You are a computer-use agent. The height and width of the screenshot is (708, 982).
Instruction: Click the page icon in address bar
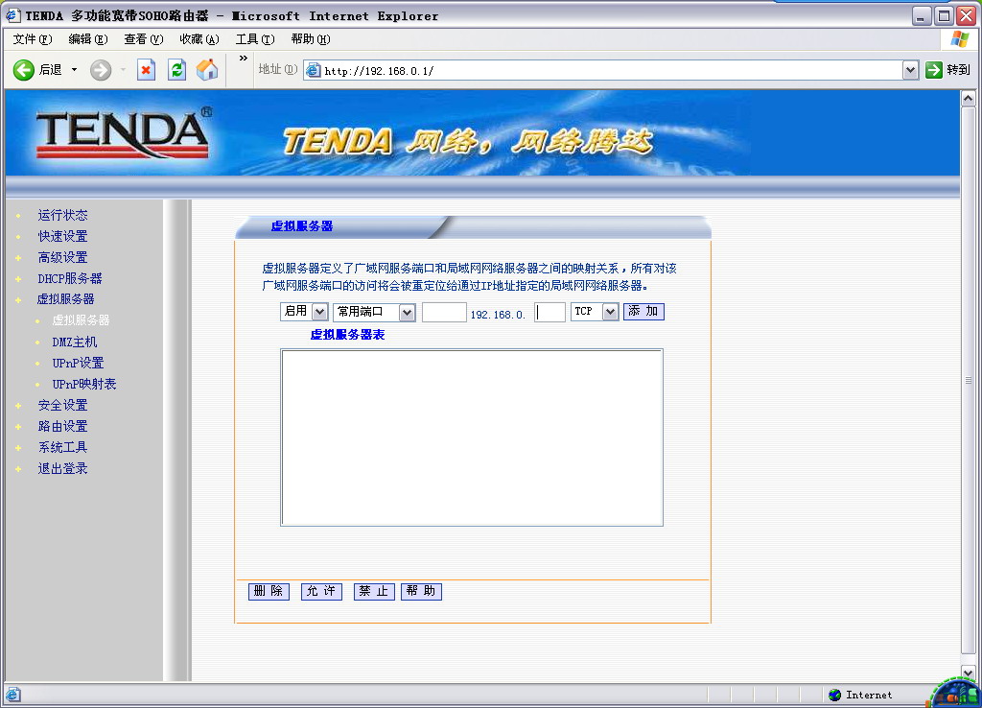coord(314,70)
